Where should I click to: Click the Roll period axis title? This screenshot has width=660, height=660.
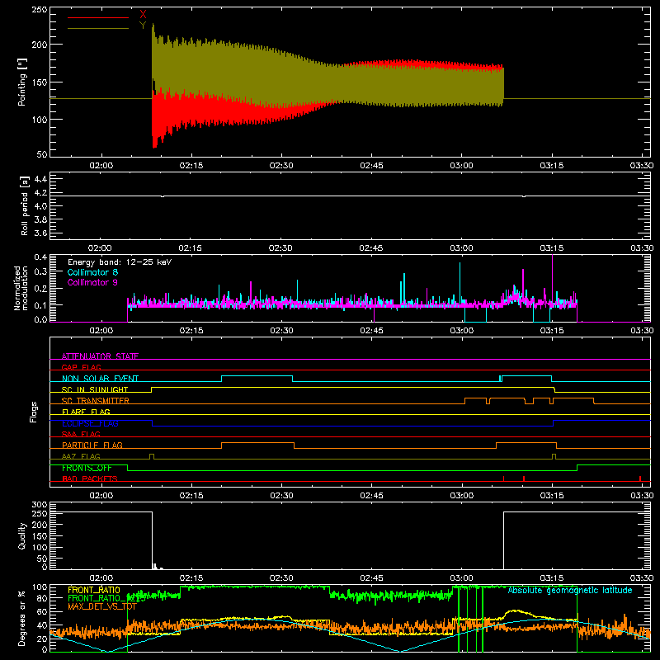(x=25, y=205)
